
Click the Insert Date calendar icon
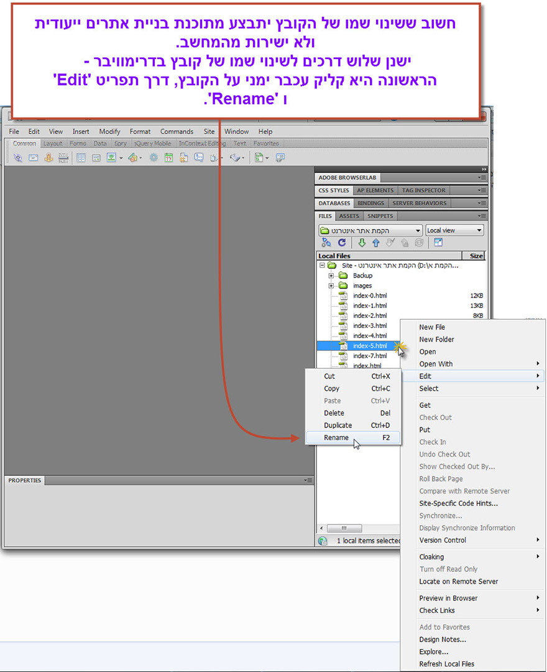[168, 159]
